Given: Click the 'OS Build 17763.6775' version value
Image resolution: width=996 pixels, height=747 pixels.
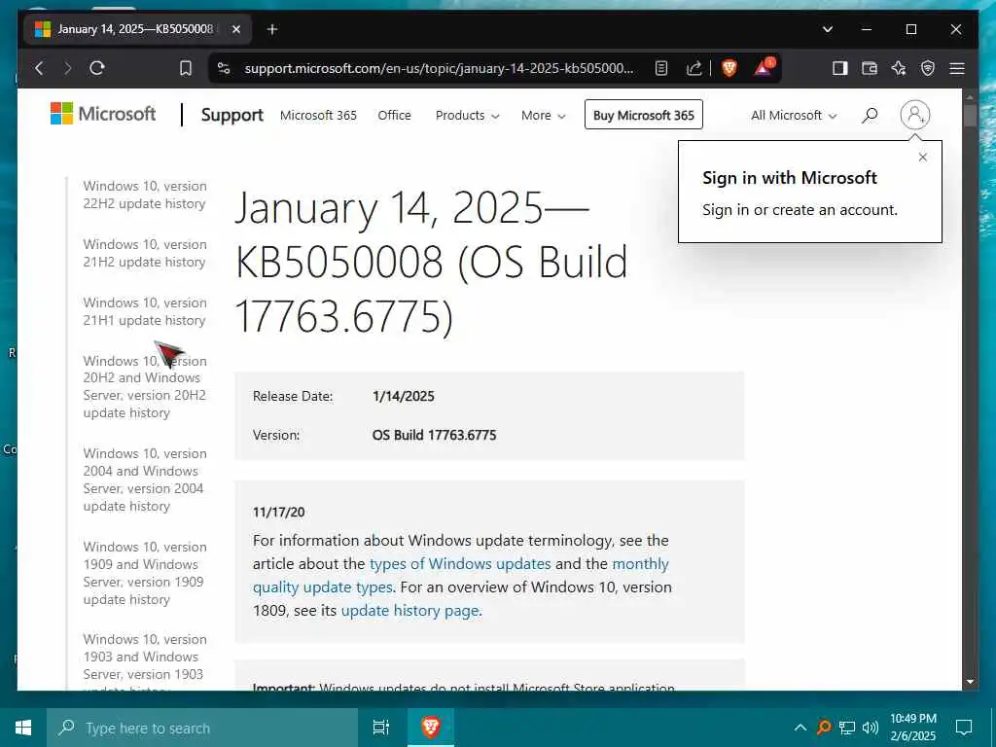Looking at the screenshot, I should (x=435, y=435).
